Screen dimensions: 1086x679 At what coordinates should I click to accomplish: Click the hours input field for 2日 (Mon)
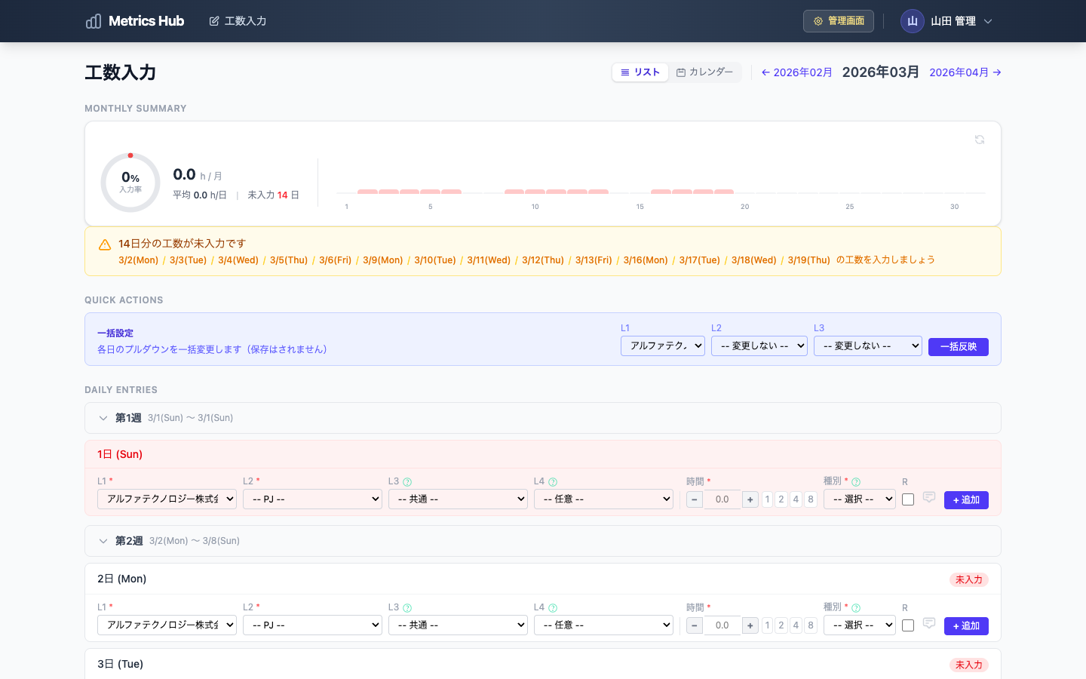point(722,625)
